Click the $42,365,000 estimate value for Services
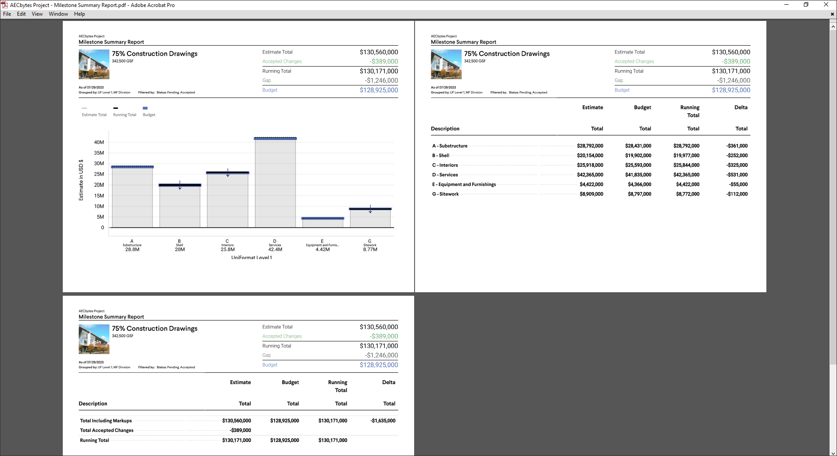The image size is (837, 456). click(590, 175)
